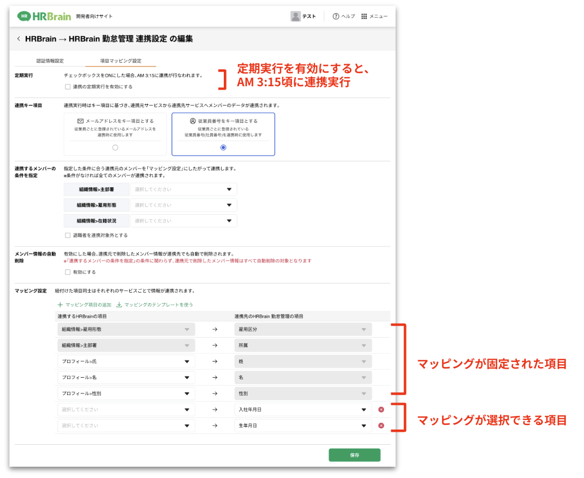584x478 pixels.
Task: Open the メニュー grid icon
Action: (364, 16)
